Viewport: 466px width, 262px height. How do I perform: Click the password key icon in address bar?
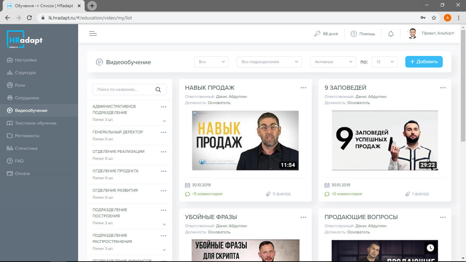coord(423,18)
